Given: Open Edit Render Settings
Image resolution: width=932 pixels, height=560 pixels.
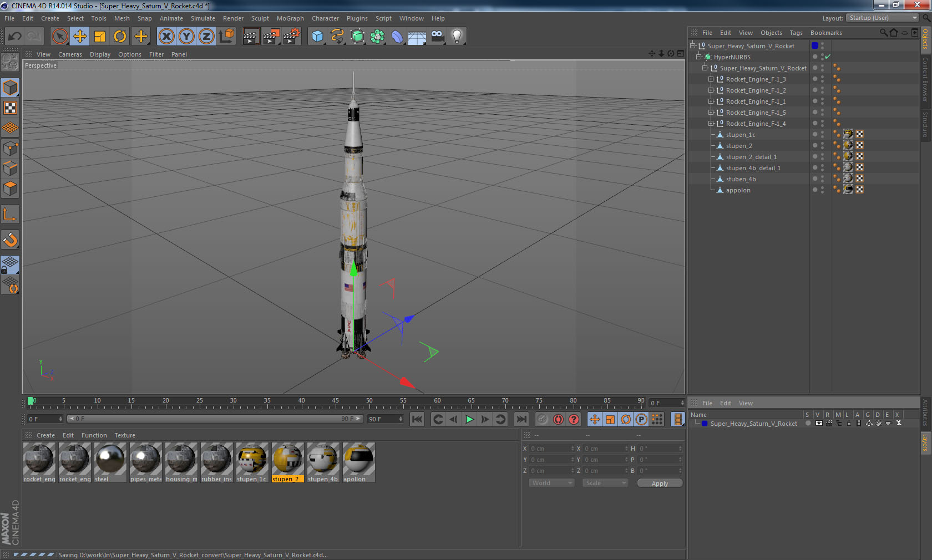Looking at the screenshot, I should point(291,37).
